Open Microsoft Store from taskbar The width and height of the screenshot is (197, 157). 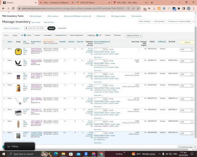[x=71, y=154]
